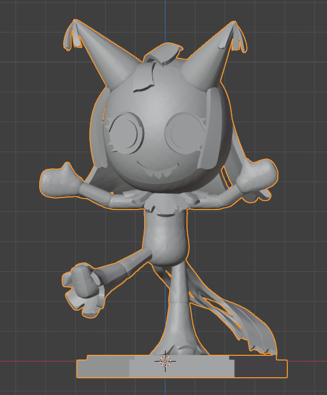Click the character's torso

click(x=166, y=235)
